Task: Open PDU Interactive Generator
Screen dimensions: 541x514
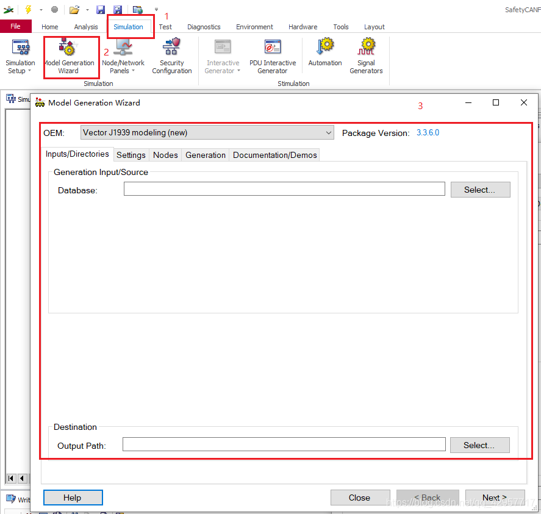Action: (273, 56)
